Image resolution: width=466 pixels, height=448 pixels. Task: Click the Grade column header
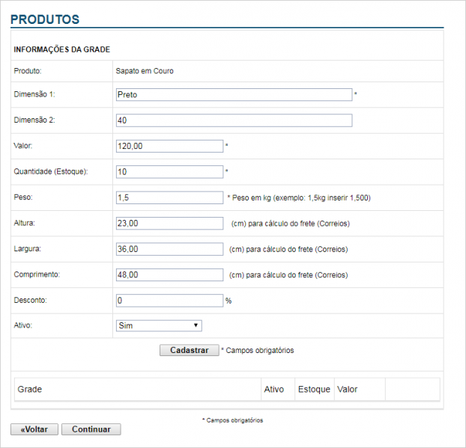tap(30, 390)
